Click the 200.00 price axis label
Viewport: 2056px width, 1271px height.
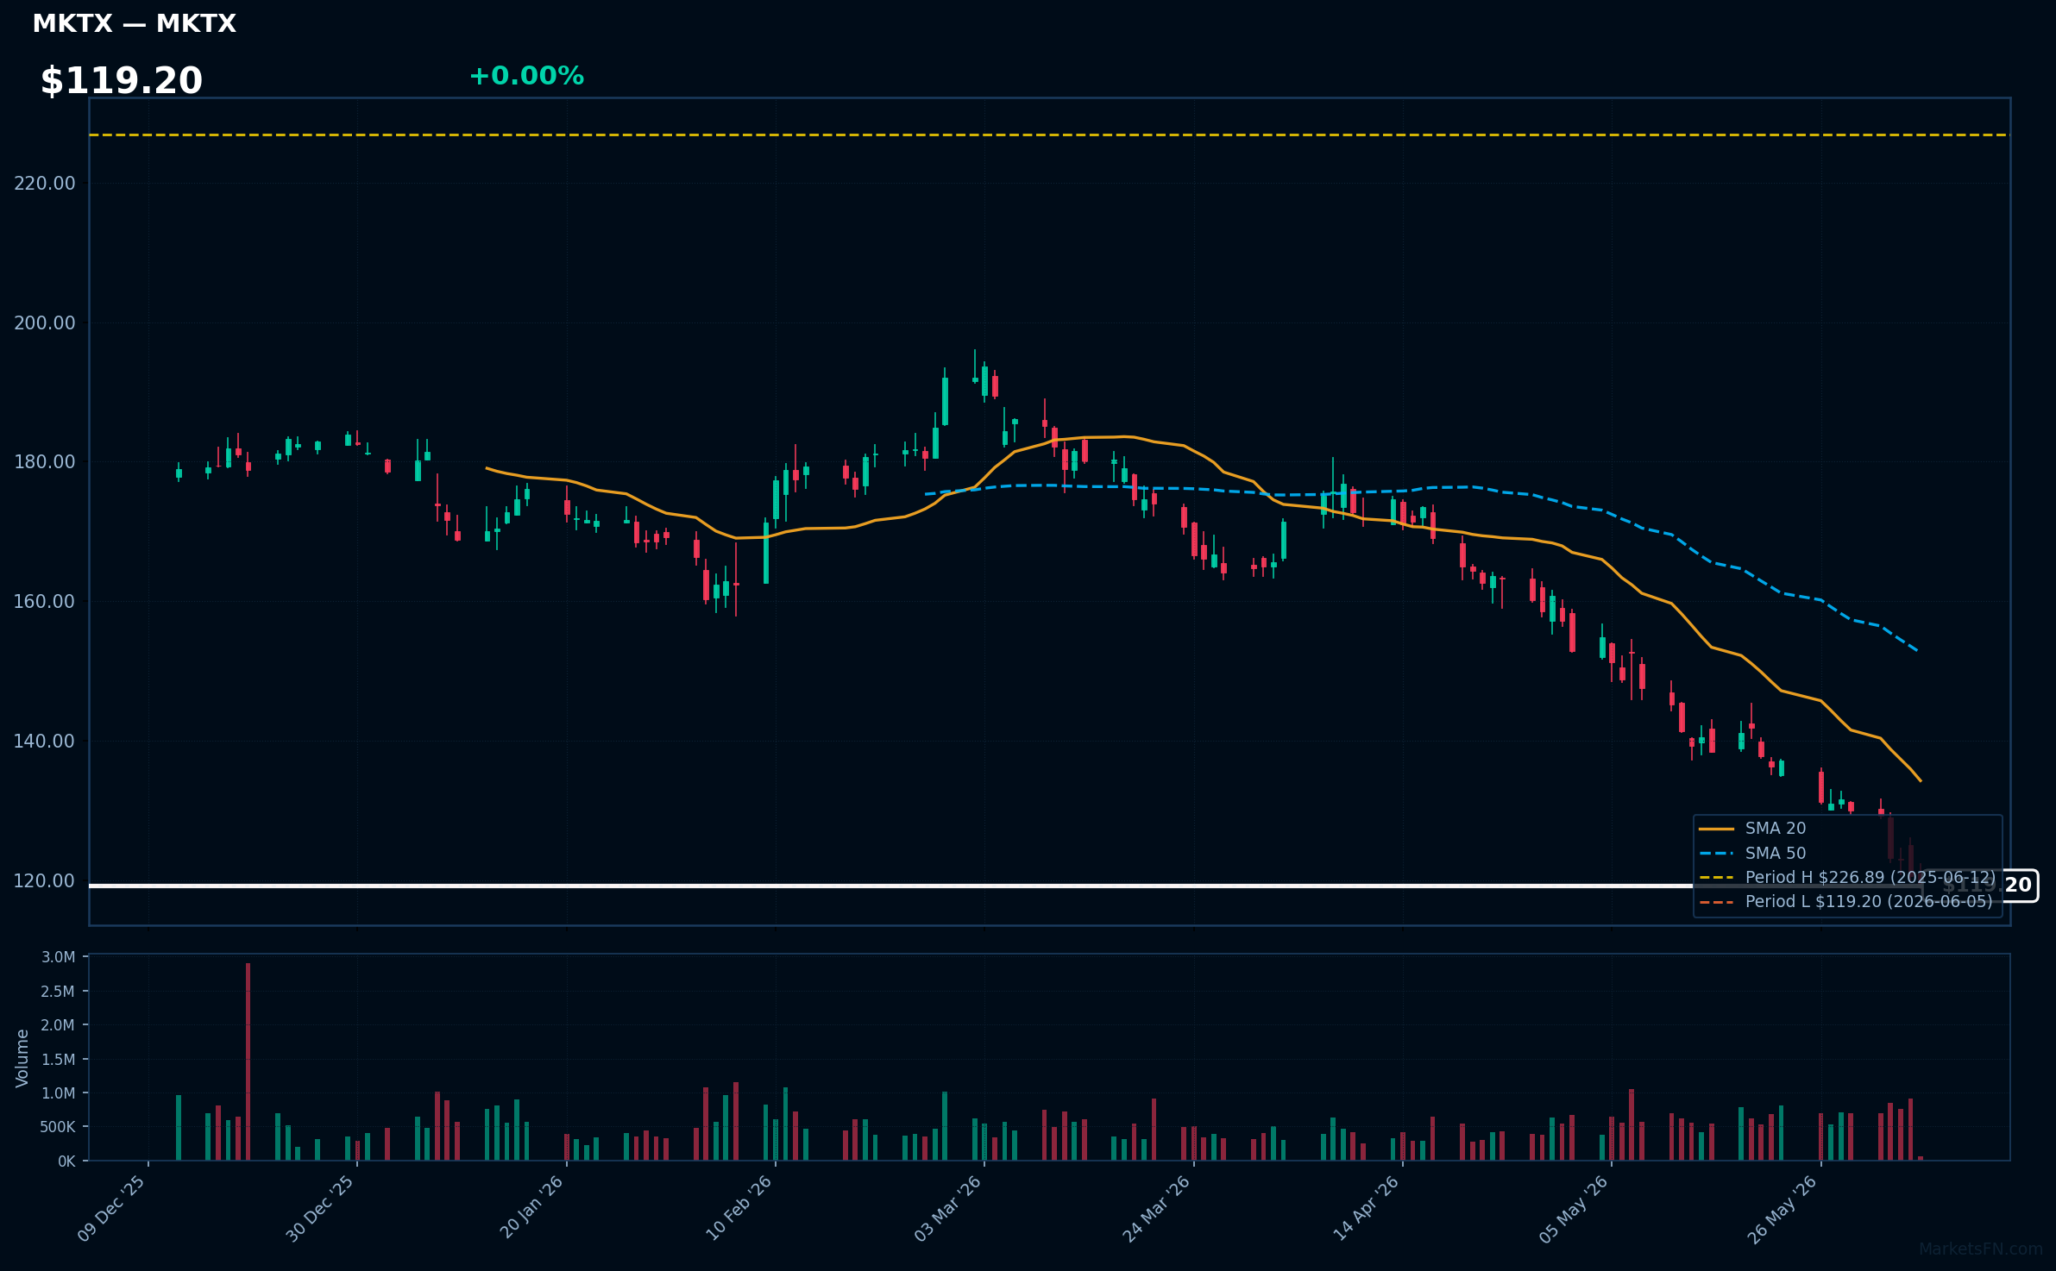click(x=45, y=322)
